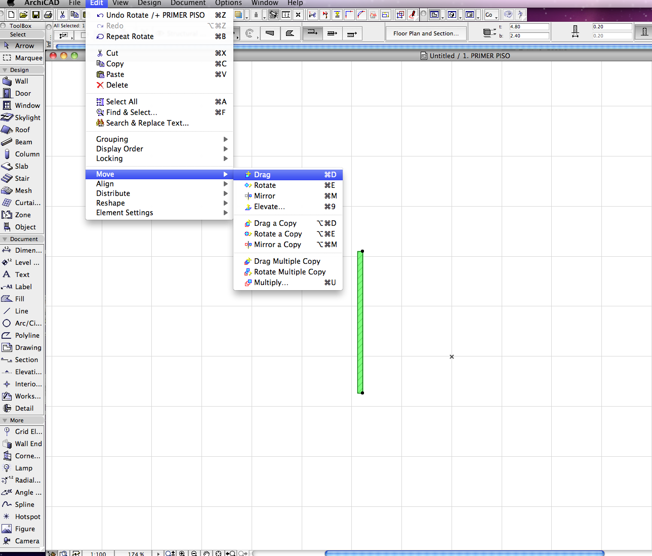Click the 174 % zoom value
Screen dimensions: 652x556
(x=135, y=553)
